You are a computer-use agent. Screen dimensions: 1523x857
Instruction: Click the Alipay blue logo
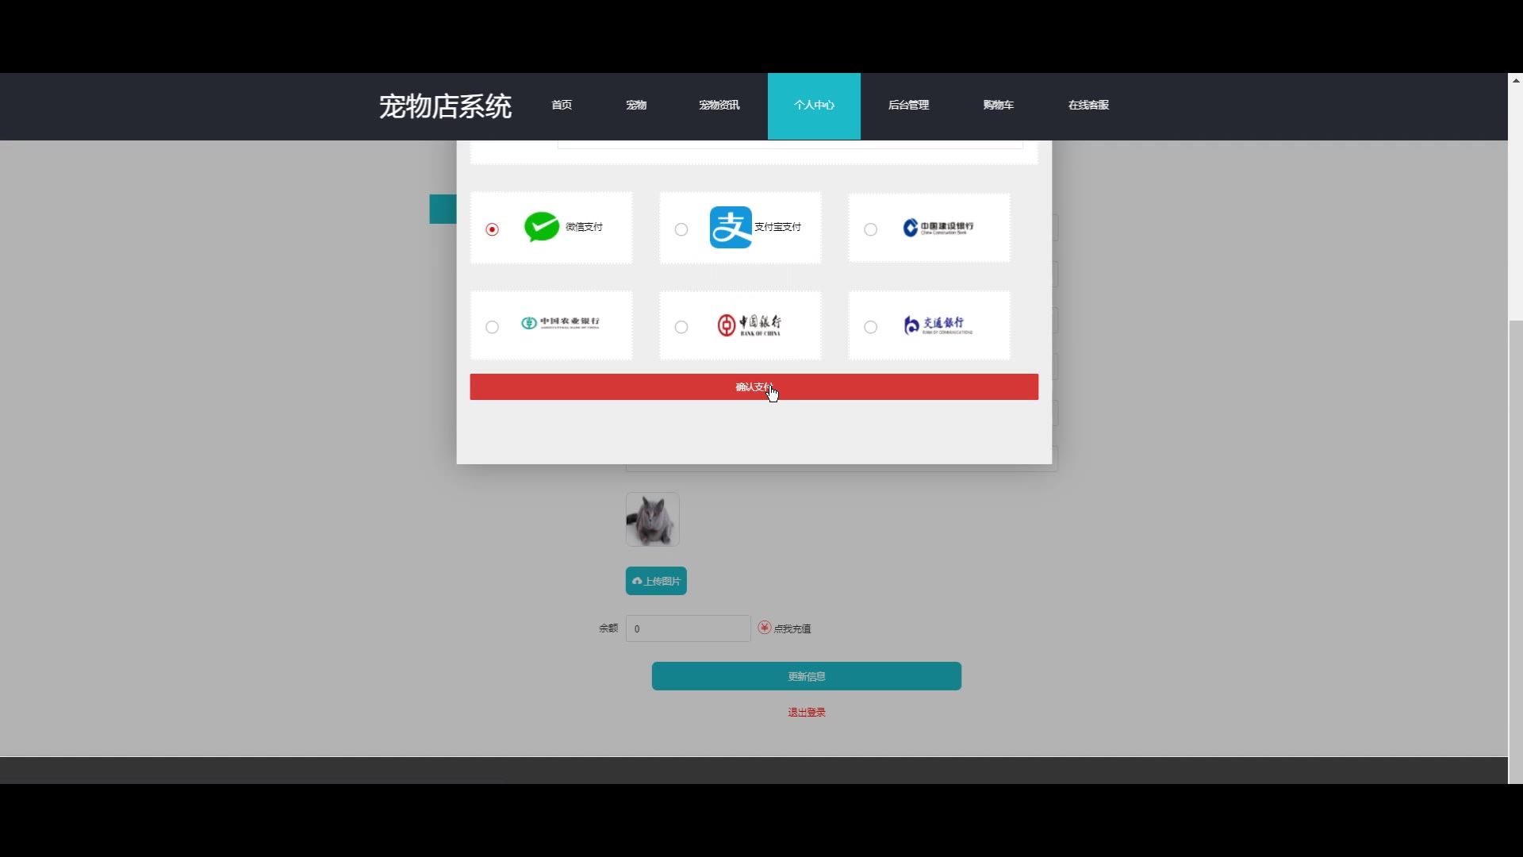click(730, 227)
